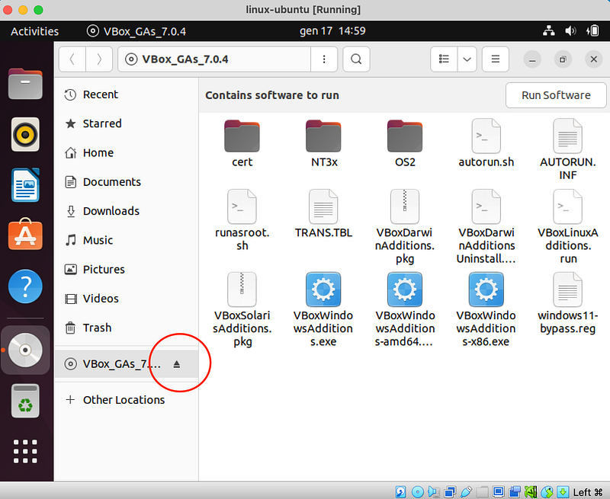610x499 pixels.
Task: Go to Home in the sidebar
Action: [127, 152]
